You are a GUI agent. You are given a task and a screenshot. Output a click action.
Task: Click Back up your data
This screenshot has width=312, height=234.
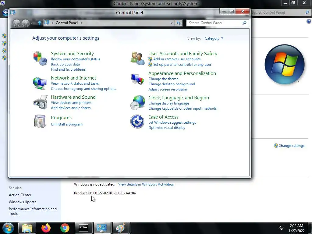pos(65,64)
